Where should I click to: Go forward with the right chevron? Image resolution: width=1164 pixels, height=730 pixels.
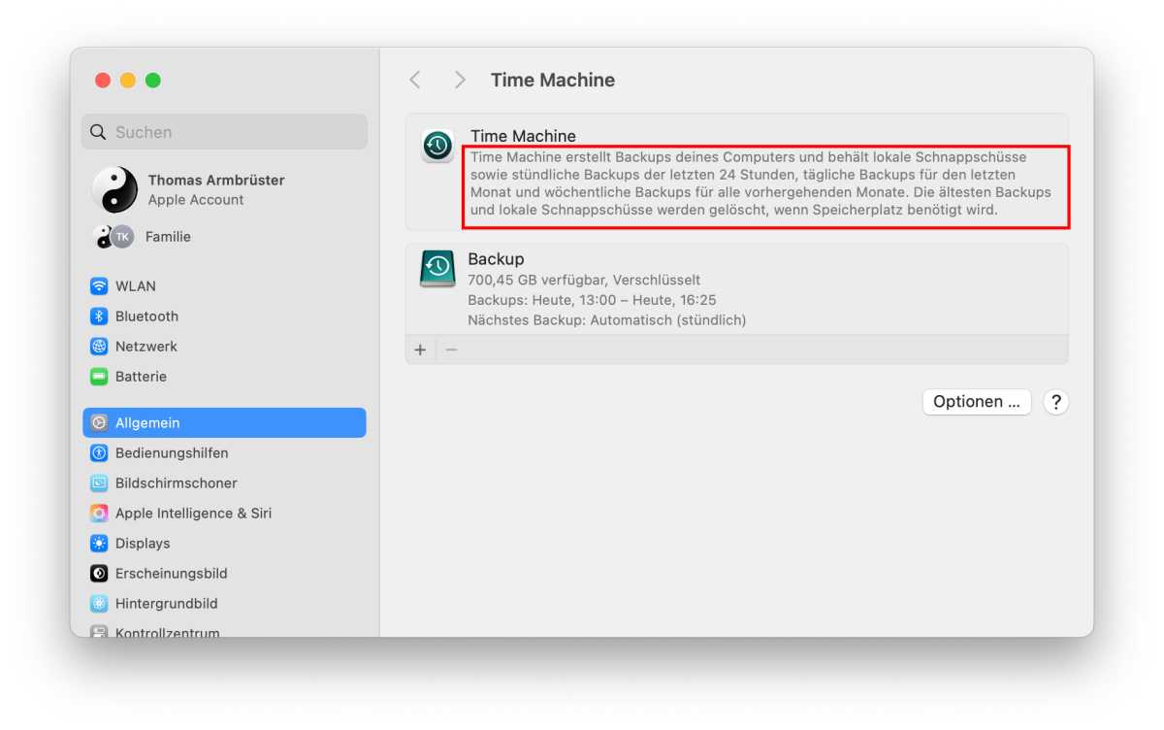click(460, 80)
